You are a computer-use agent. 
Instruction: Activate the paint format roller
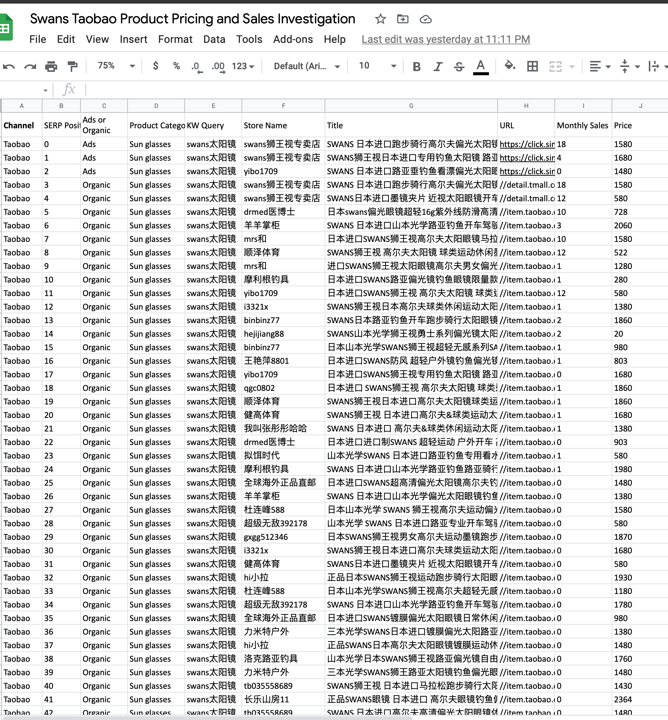point(72,67)
